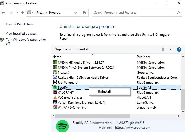This screenshot has height=132, width=185.
Task: Open View installed updates link
Action: tap(21, 34)
